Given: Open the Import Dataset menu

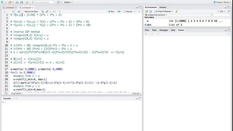Looking at the screenshot, I should click(164, 11).
